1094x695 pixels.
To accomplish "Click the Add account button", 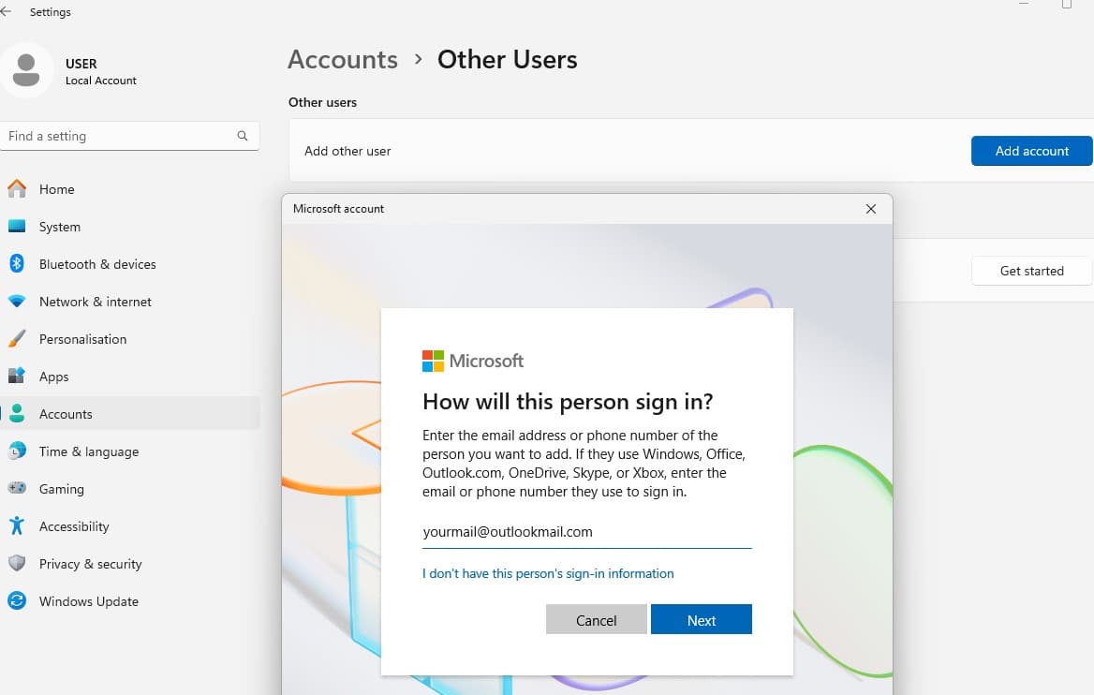I will [x=1031, y=151].
